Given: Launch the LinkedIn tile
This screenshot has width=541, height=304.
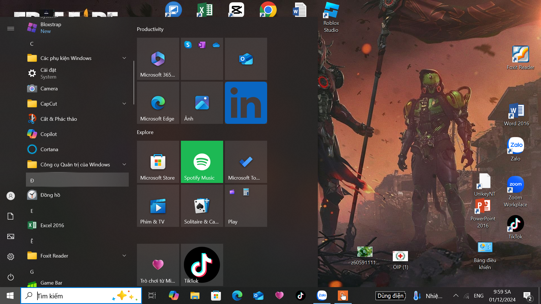Looking at the screenshot, I should 246,103.
